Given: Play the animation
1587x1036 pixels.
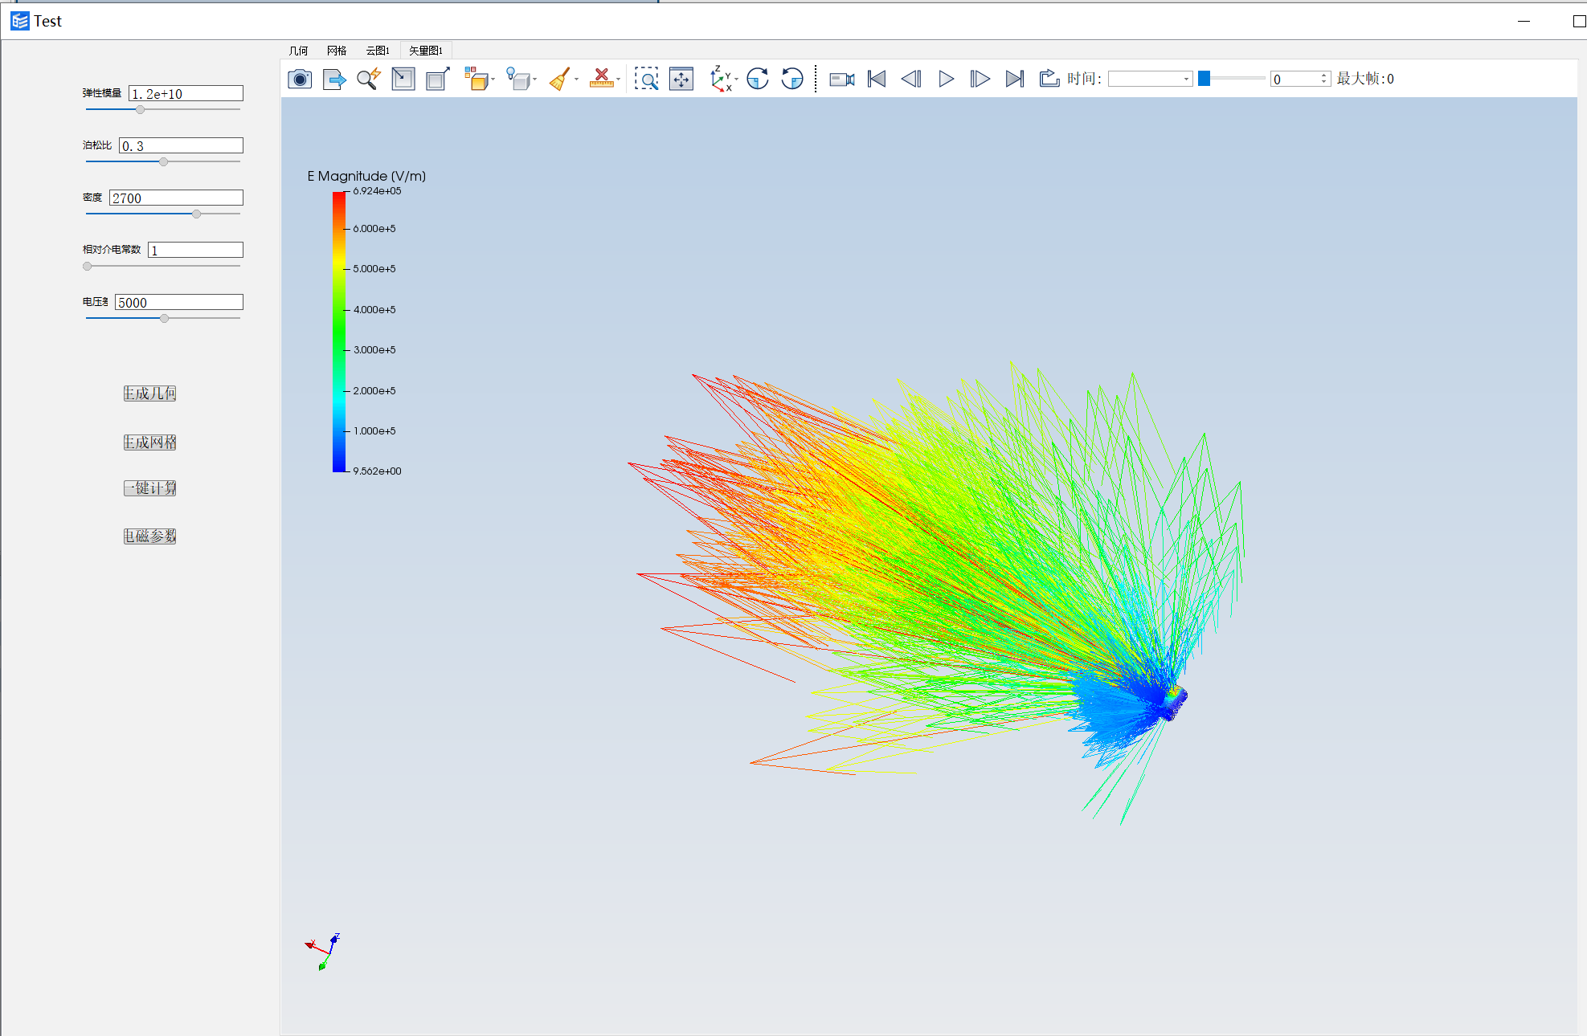Looking at the screenshot, I should click(x=947, y=79).
